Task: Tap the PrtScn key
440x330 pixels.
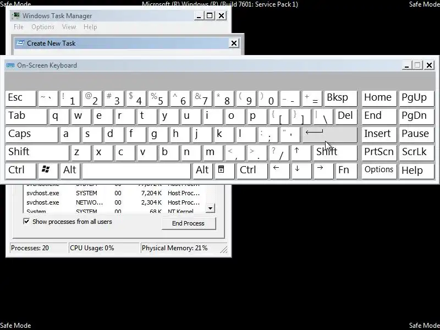Action: 379,153
